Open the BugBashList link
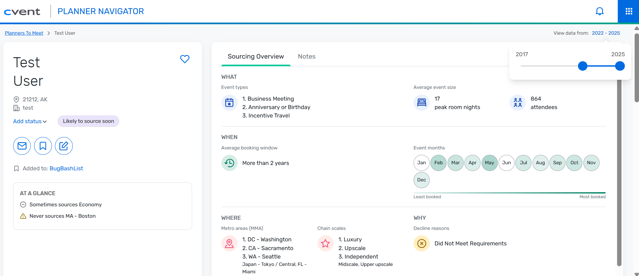Viewport: 639px width, 276px height. (x=66, y=168)
